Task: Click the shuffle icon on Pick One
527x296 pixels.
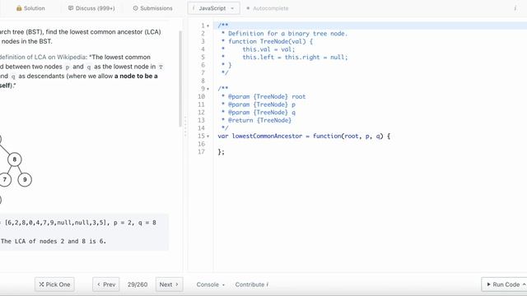Action: click(41, 284)
